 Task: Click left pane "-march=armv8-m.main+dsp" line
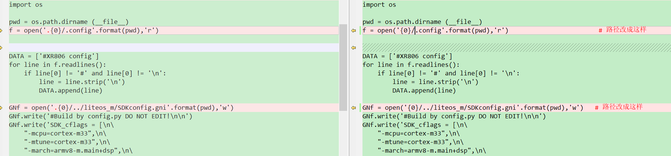click(78, 151)
